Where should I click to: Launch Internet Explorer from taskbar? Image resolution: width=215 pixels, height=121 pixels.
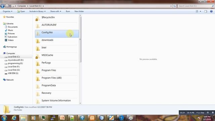tap(14, 118)
